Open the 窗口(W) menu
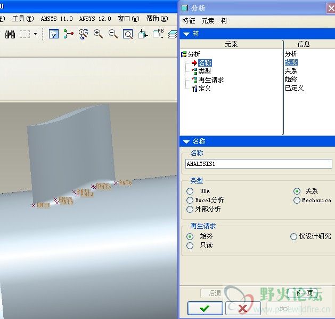The height and width of the screenshot is (319, 335). tap(128, 19)
